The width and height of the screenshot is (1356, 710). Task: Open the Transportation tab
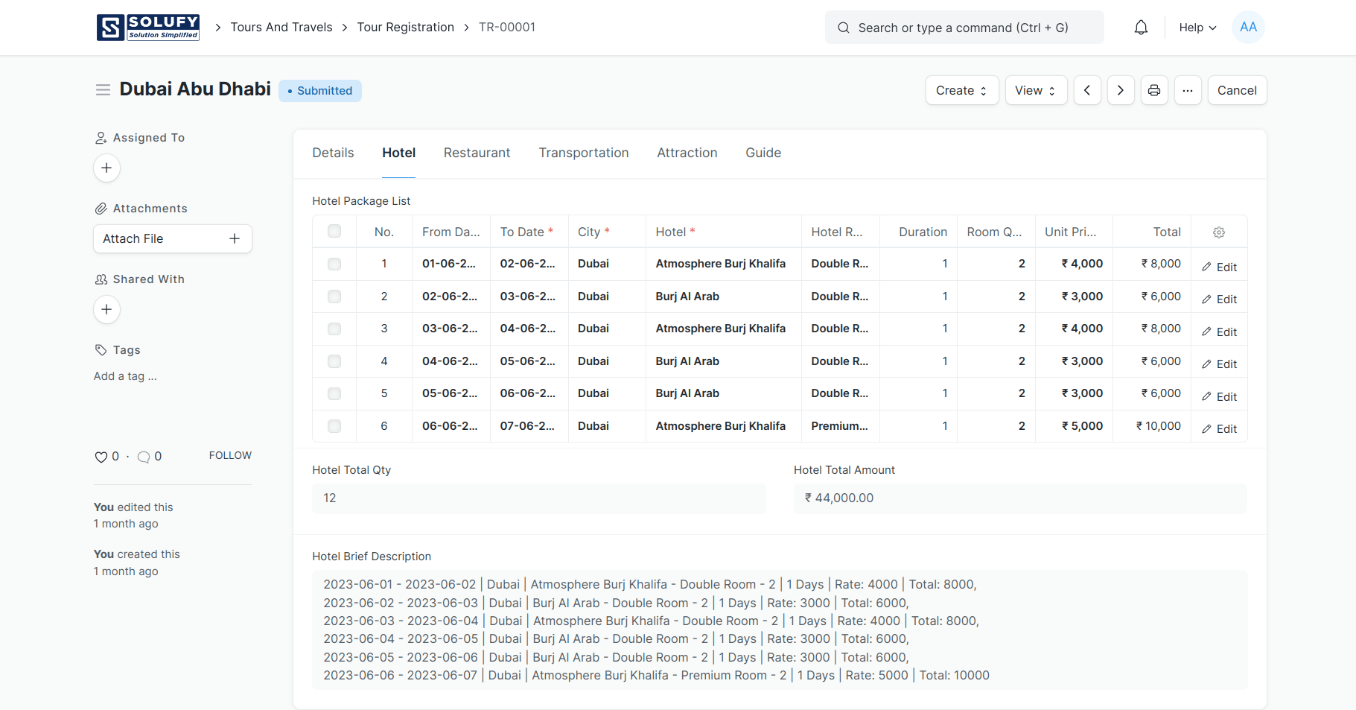584,153
